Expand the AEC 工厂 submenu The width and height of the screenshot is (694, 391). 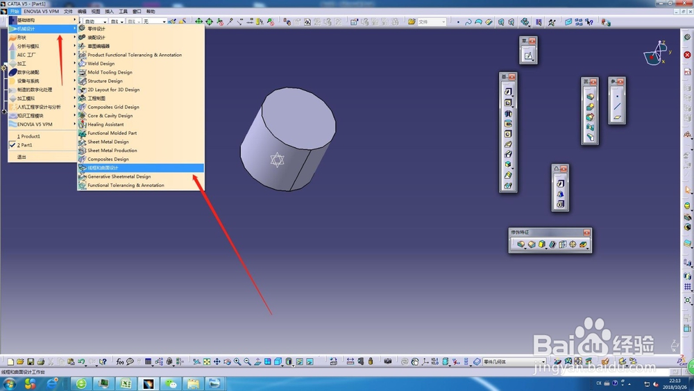(43, 55)
